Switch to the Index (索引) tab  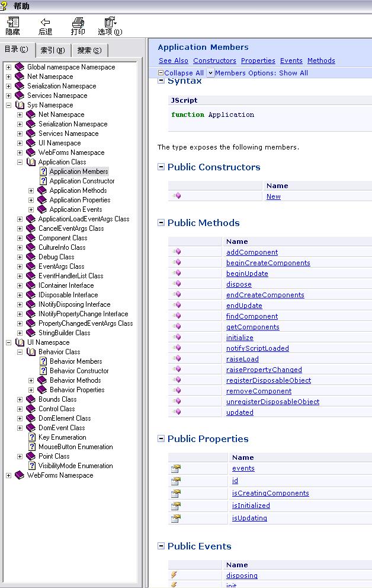(53, 50)
